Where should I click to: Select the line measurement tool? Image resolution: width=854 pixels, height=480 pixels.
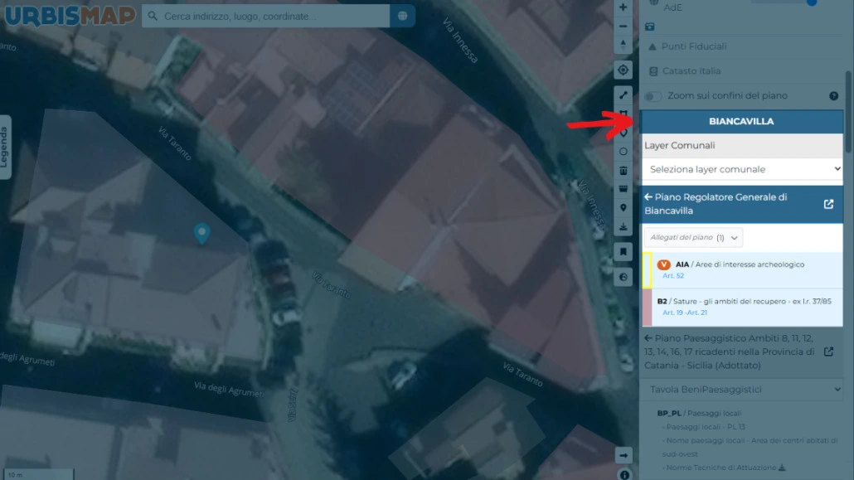(x=623, y=95)
